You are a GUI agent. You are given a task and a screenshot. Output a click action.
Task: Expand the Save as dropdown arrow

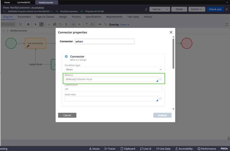click(x=167, y=9)
